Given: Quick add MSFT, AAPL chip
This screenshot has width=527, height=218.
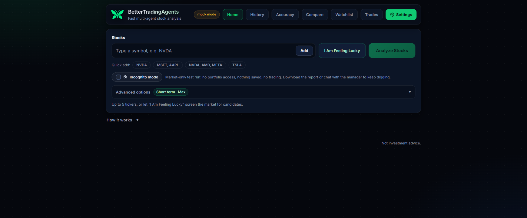Looking at the screenshot, I should [168, 65].
